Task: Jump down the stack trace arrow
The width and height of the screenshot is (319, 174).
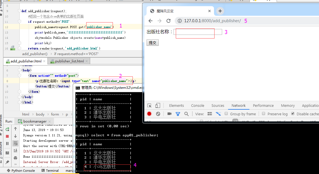Action: [15, 136]
